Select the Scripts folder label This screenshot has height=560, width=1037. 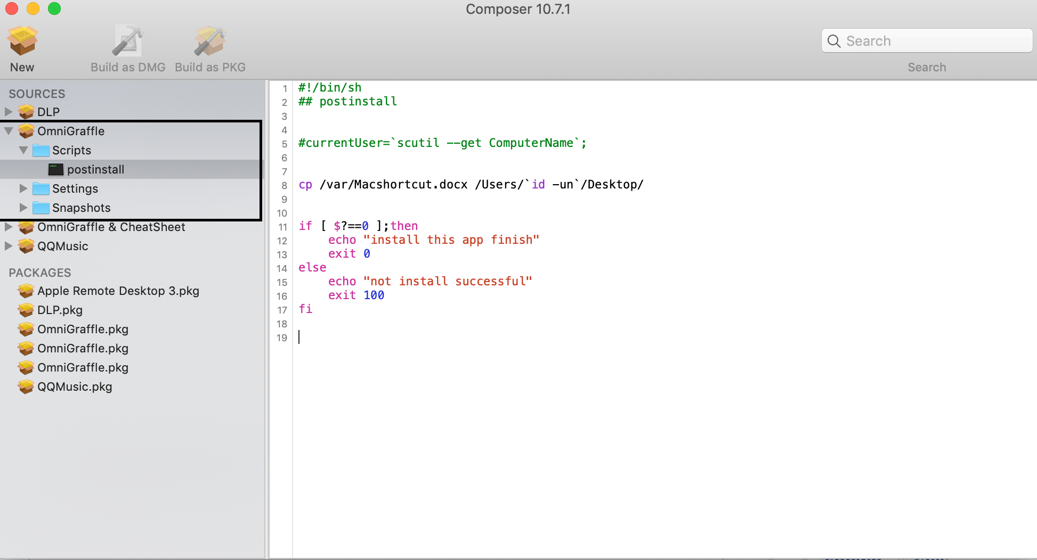coord(71,150)
